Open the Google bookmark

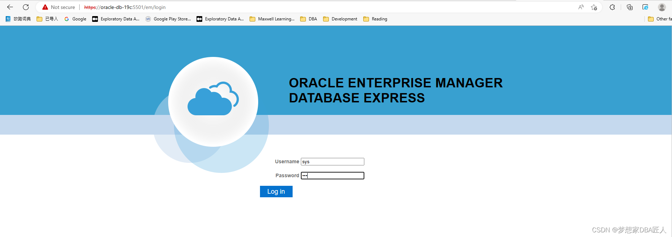75,19
